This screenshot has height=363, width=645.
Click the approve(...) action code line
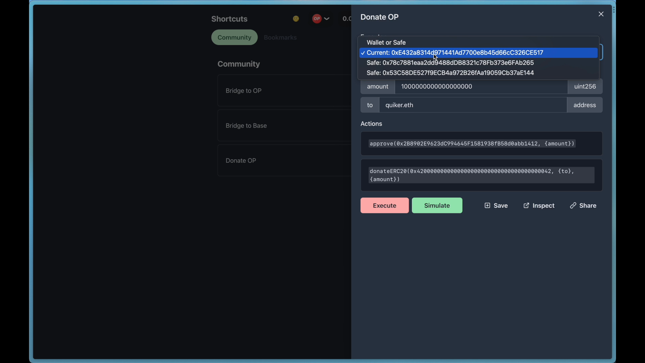[472, 144]
